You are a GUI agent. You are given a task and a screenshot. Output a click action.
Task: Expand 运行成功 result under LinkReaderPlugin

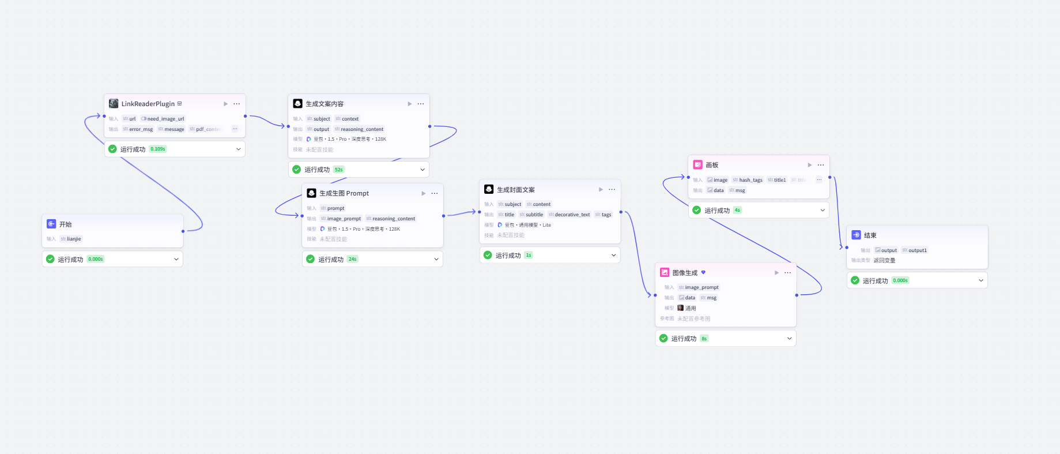[239, 149]
